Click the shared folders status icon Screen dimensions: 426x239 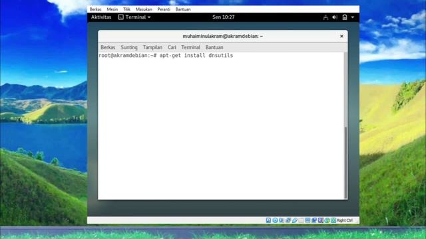[x=301, y=220]
